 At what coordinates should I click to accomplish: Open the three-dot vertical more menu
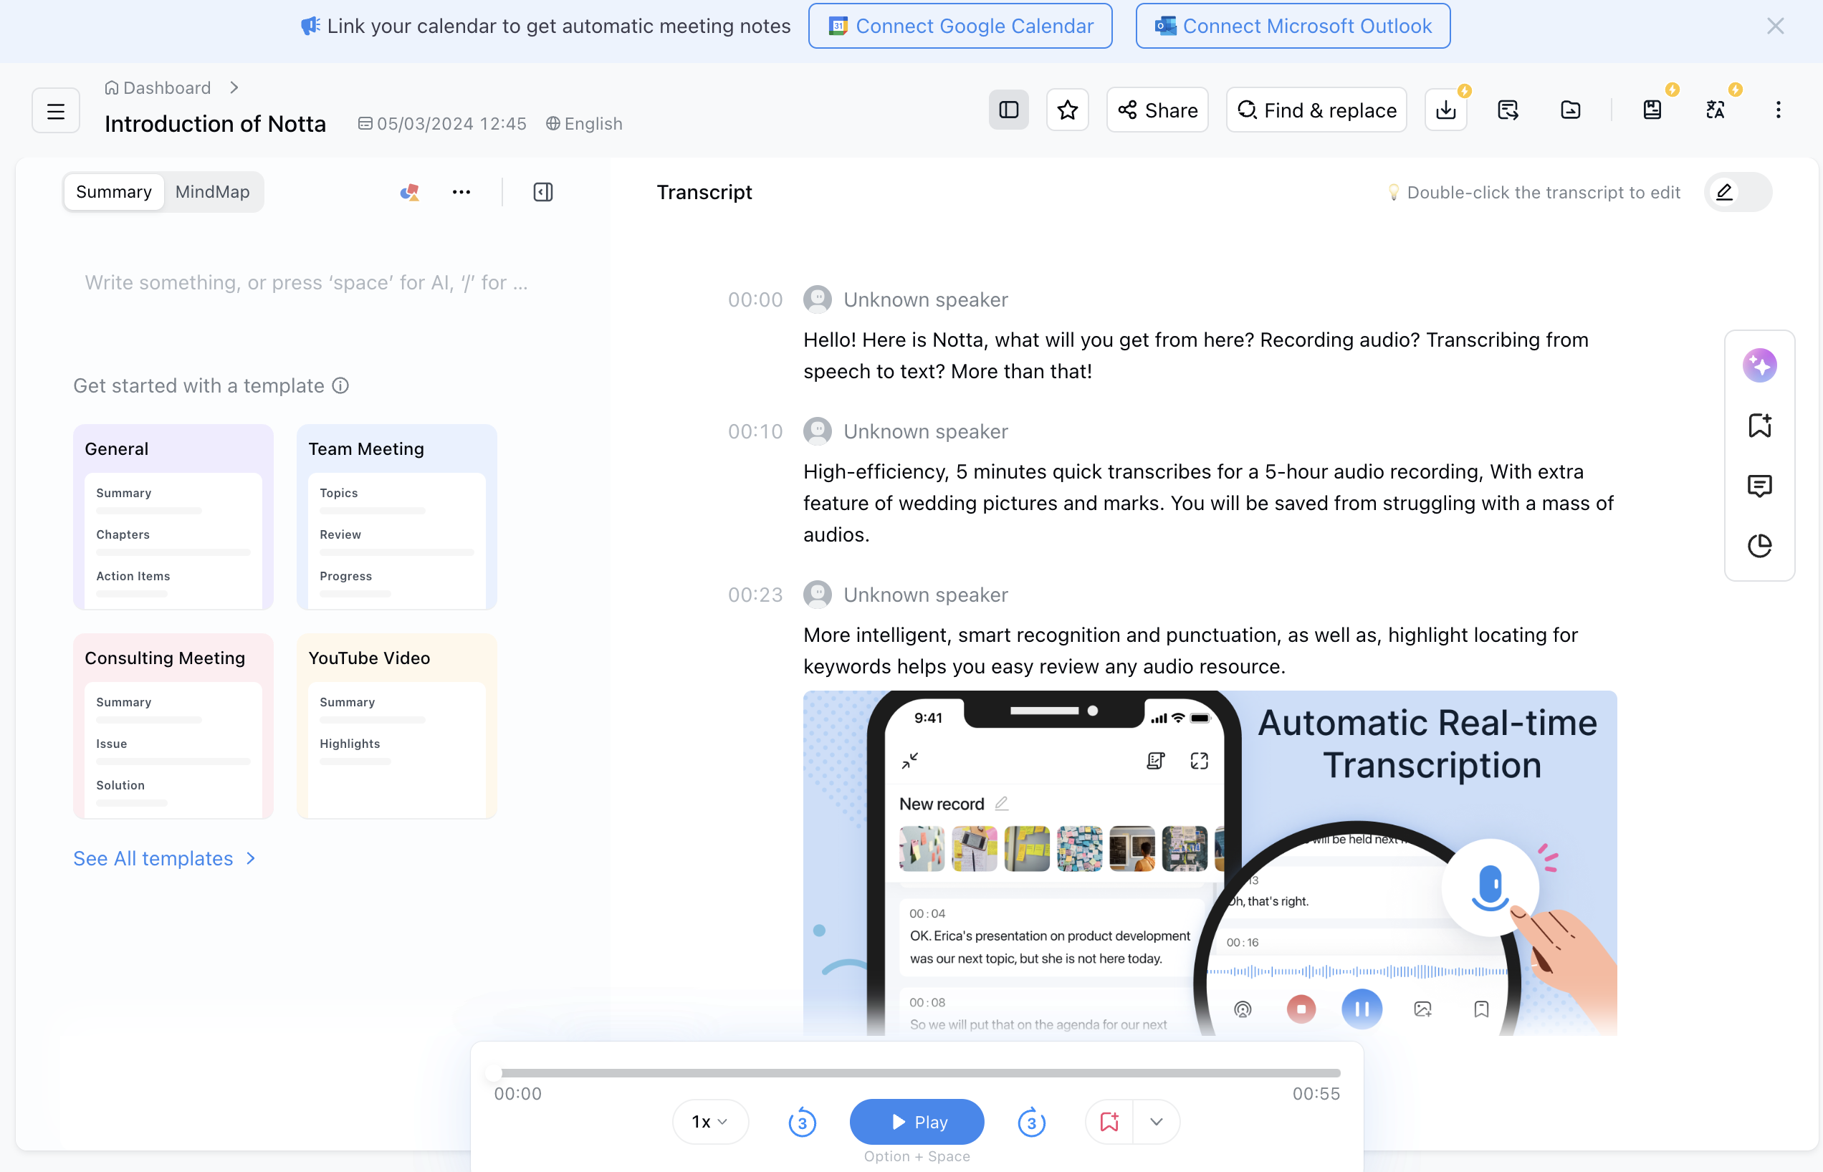point(1778,110)
